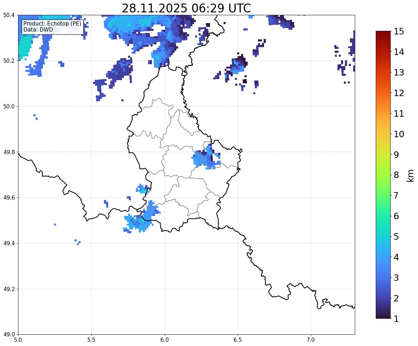Click the latitude axis label 49.6
The image size is (418, 346).
[9, 197]
